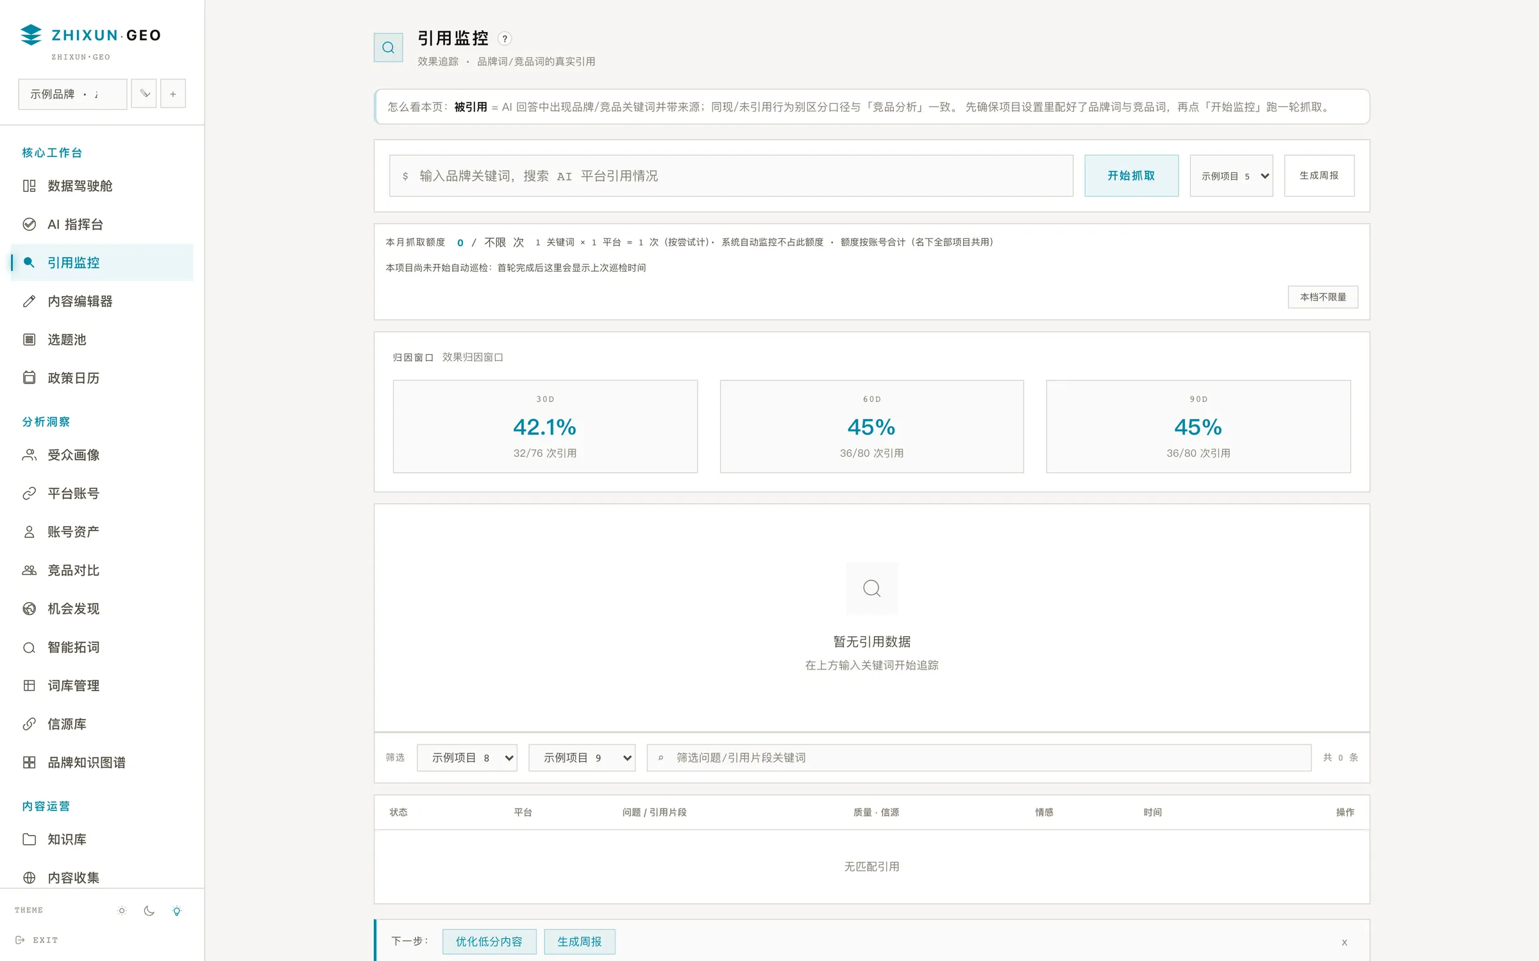The width and height of the screenshot is (1539, 961).
Task: Click the 效果归因窗口 label
Action: tap(473, 357)
